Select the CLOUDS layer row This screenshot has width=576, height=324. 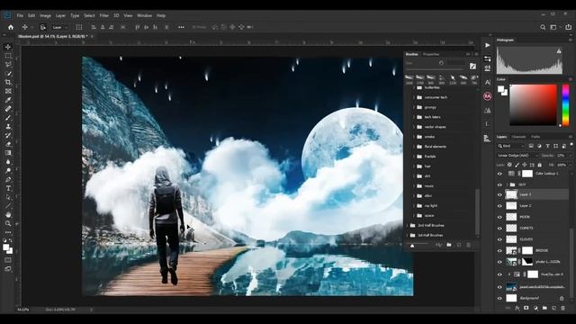tap(533, 239)
